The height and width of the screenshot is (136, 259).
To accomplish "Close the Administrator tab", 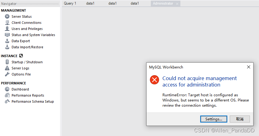I will pos(177,4).
